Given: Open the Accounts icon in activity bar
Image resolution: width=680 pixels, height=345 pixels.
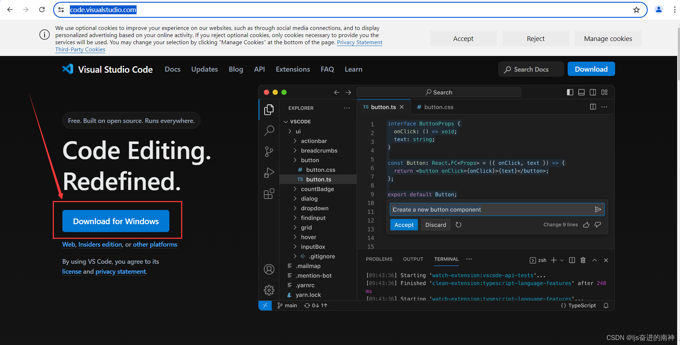Looking at the screenshot, I should click(x=269, y=269).
